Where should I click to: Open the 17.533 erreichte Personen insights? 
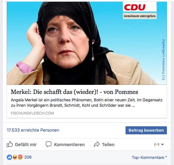(33, 130)
